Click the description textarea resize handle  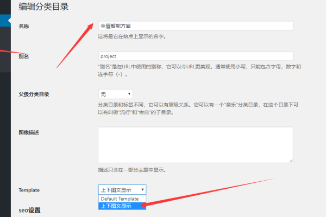point(291,160)
